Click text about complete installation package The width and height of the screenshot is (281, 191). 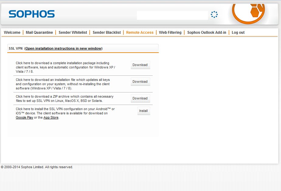(x=65, y=67)
